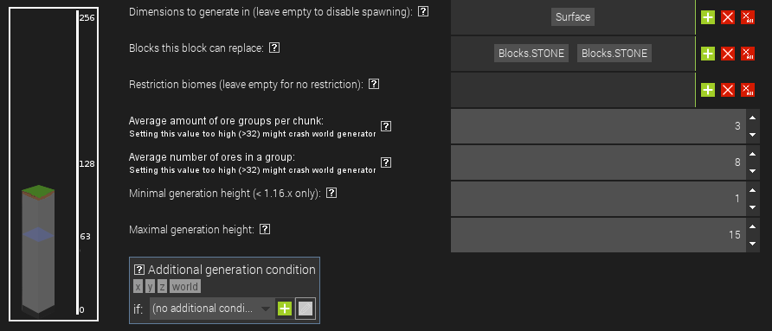Open the if-condition procedure dropdown
The width and height of the screenshot is (772, 331).
(212, 309)
